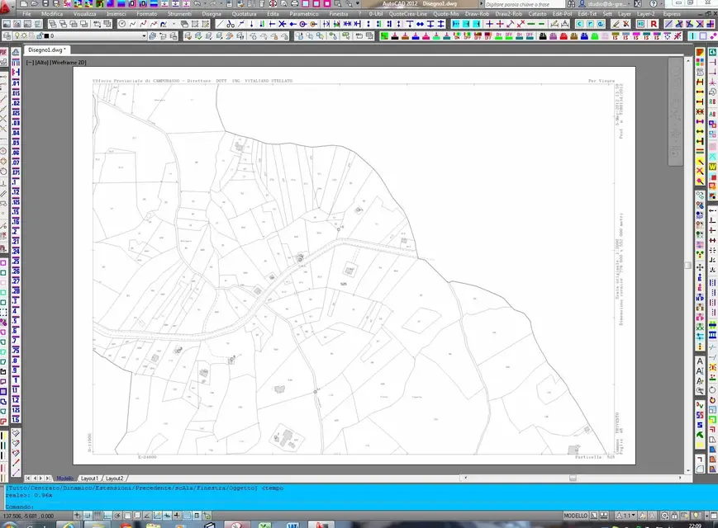Click the .05 scale icon in left toolbar
The image size is (718, 528).
pos(16,143)
